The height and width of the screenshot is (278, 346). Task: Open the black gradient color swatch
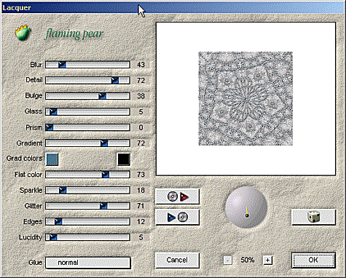124,159
